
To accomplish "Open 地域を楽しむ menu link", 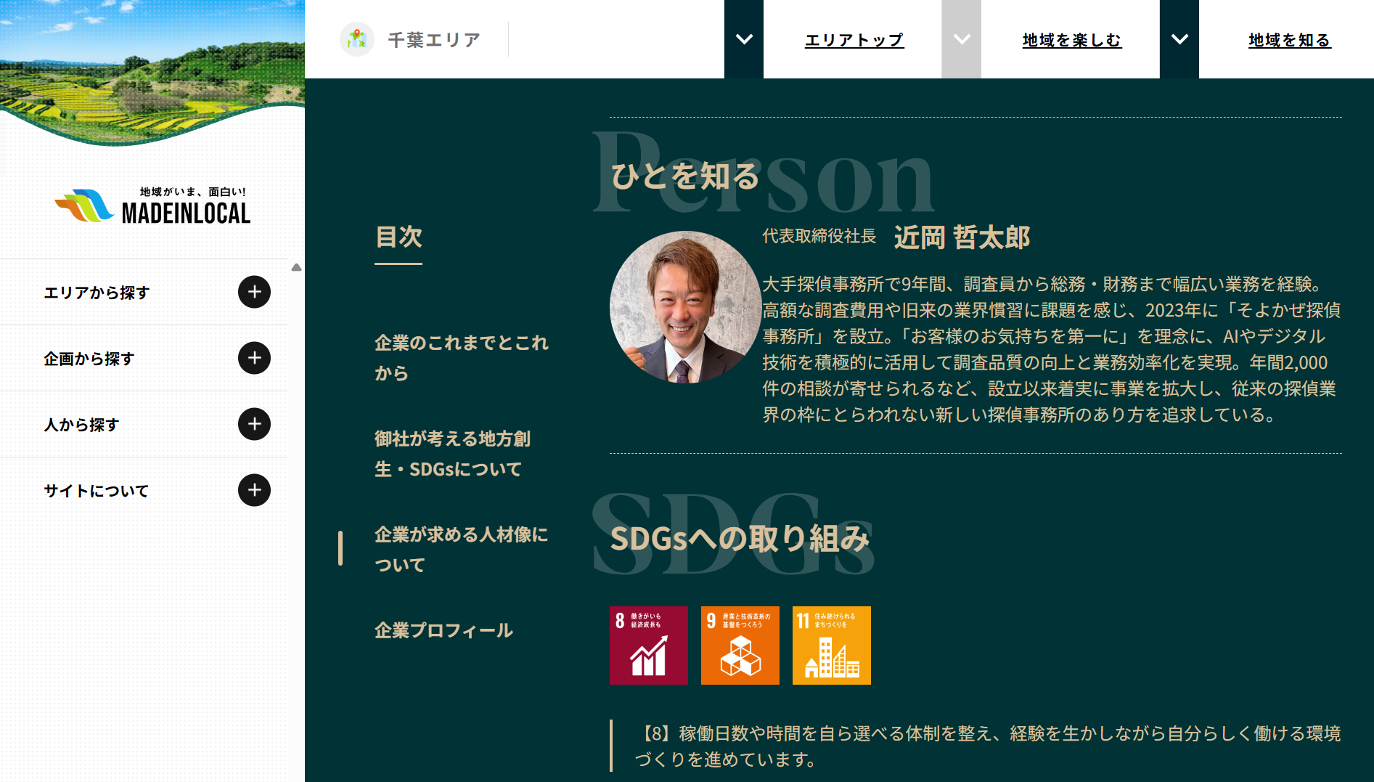I will coord(1072,40).
